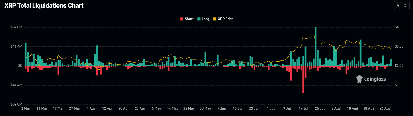Click the top $82.8M liquidation axis label
413x116 pixels.
pyautogui.click(x=16, y=27)
